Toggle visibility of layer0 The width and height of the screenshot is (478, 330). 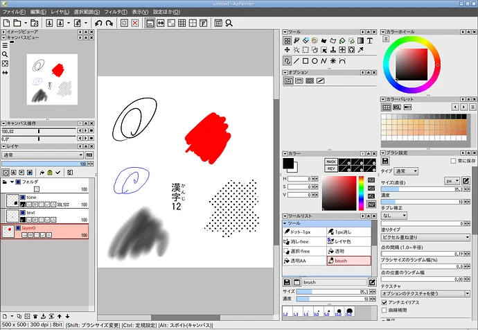[x=18, y=228]
